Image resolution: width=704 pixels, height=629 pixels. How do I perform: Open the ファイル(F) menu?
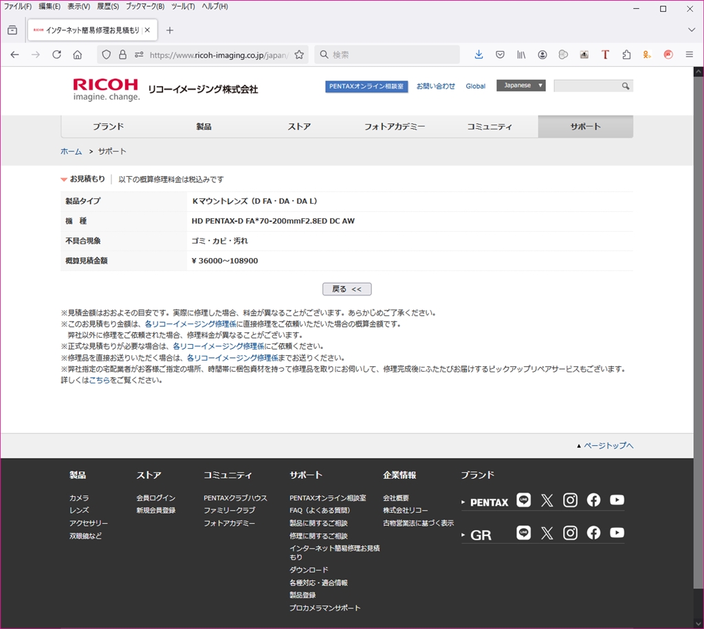pyautogui.click(x=18, y=6)
